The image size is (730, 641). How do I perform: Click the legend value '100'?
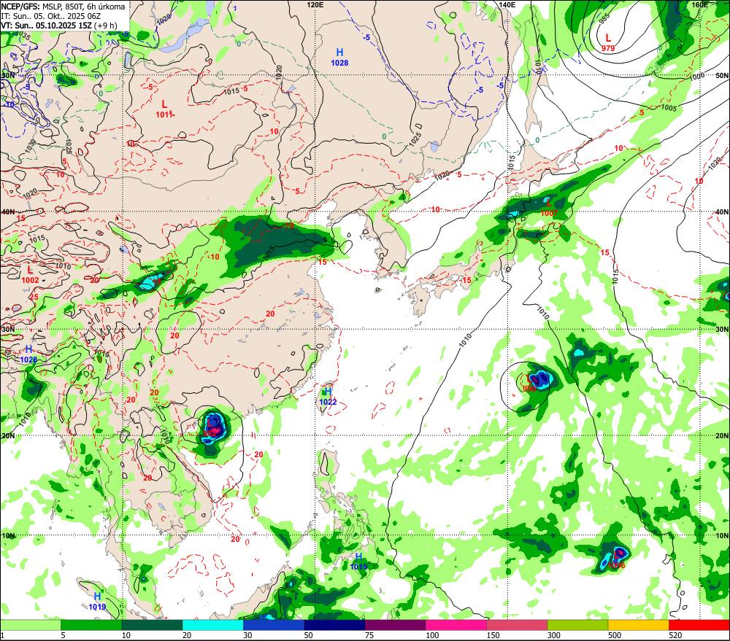point(432,635)
